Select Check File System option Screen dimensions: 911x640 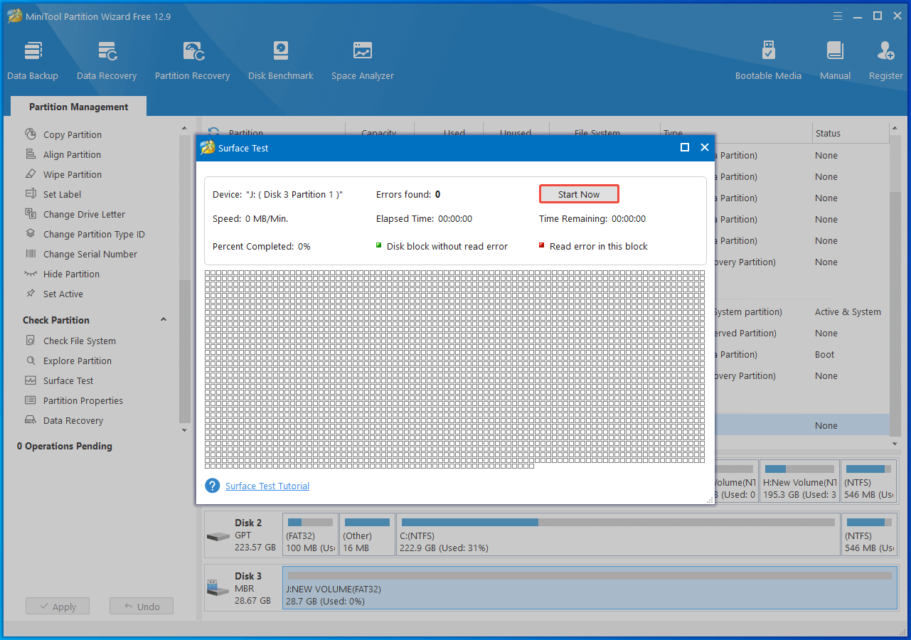click(x=79, y=341)
